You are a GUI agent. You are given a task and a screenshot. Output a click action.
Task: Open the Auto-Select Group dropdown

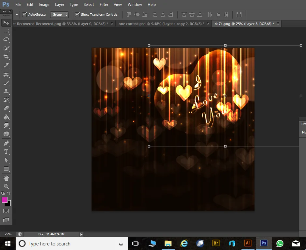click(59, 15)
